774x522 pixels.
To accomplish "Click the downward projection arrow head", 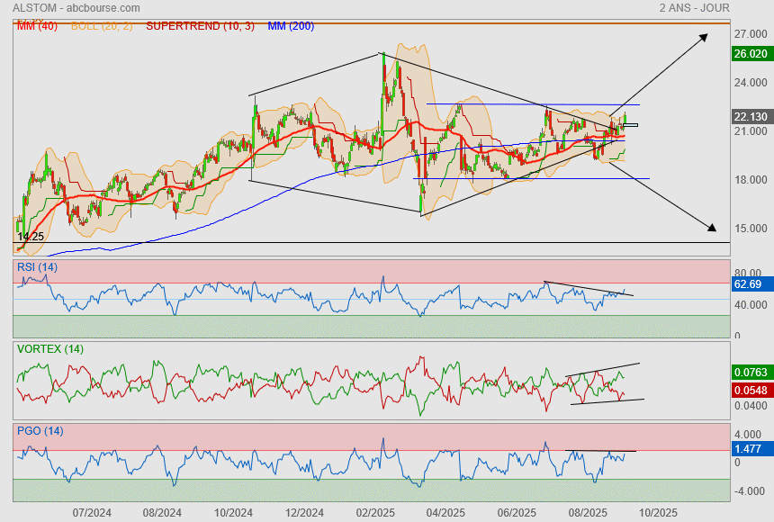I will [x=713, y=229].
